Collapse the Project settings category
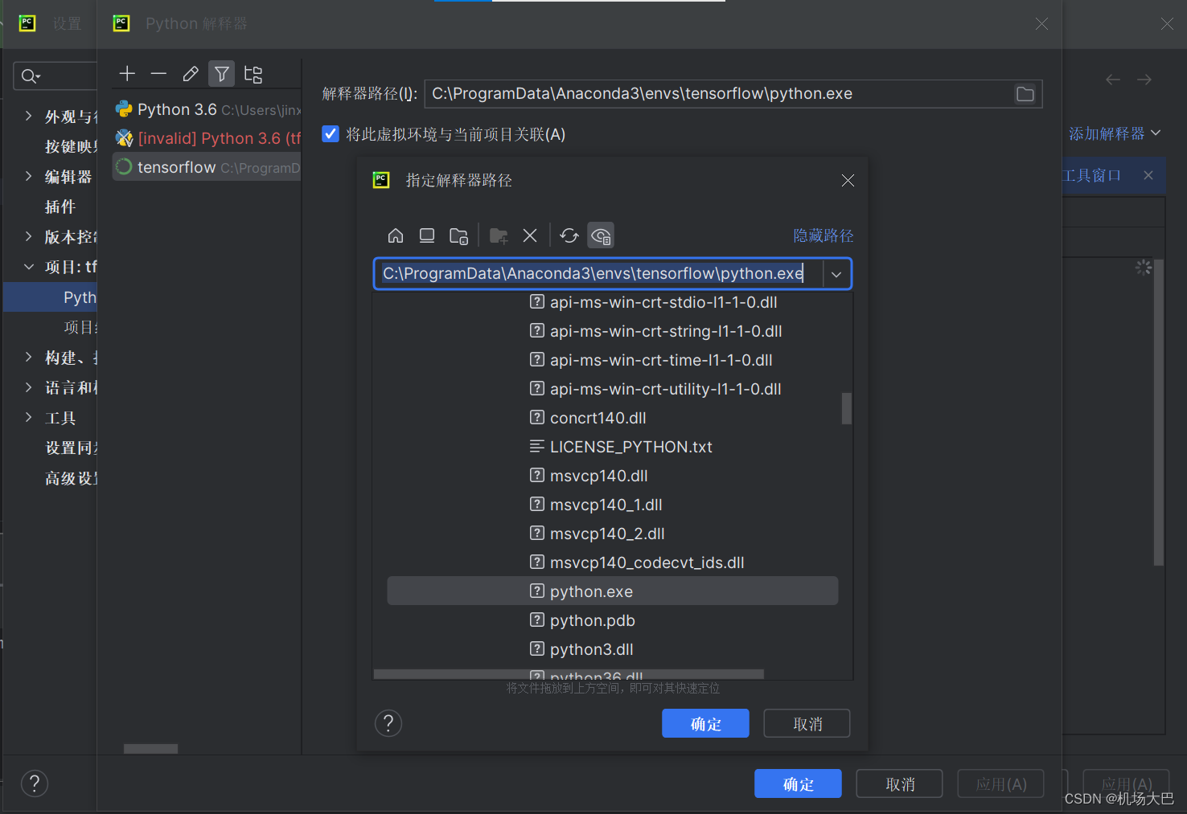Screen dimensions: 1187x814 point(29,266)
